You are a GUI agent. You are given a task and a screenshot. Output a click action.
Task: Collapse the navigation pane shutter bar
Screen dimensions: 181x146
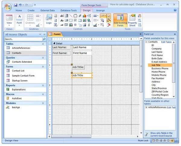coord(44,35)
